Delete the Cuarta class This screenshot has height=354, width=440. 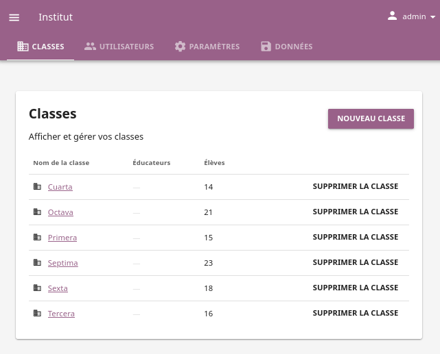tap(356, 186)
